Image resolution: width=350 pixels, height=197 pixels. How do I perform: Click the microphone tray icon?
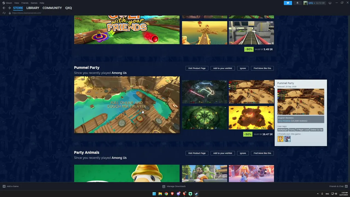click(322, 194)
